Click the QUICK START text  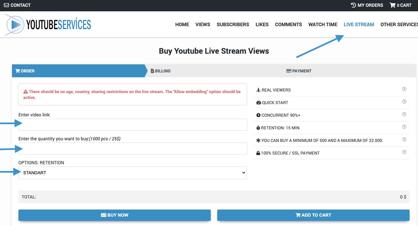tap(275, 102)
